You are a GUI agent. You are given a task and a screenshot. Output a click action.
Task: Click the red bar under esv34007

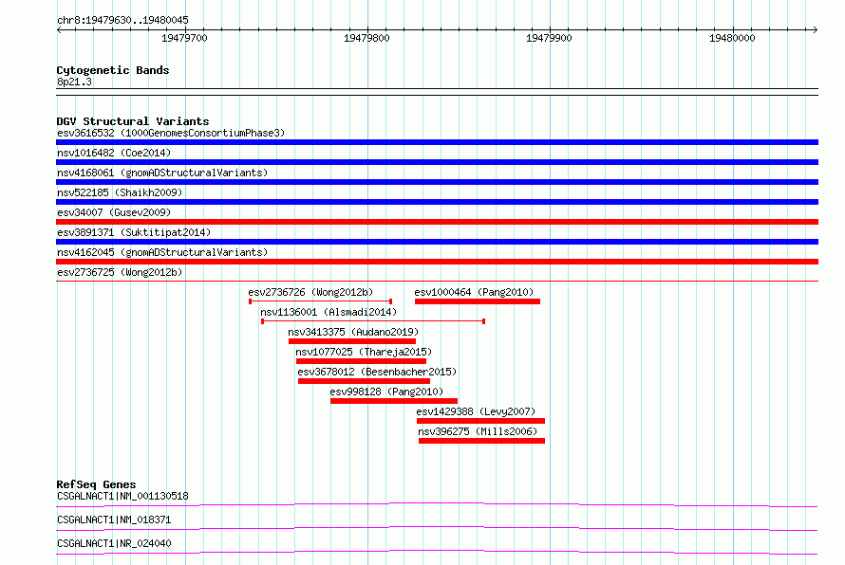(x=437, y=222)
